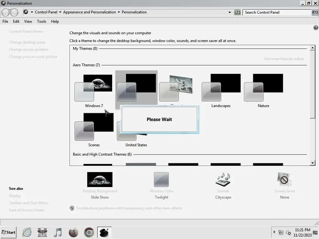Open the Tools menu
Viewport: 319px width, 239px height.
tap(41, 21)
